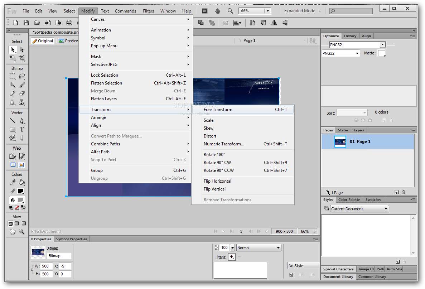Click the Flip horizontal toolbar icon

pyautogui.click(x=274, y=23)
